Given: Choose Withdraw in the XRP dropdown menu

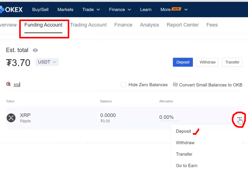Looking at the screenshot, I should click(185, 143).
